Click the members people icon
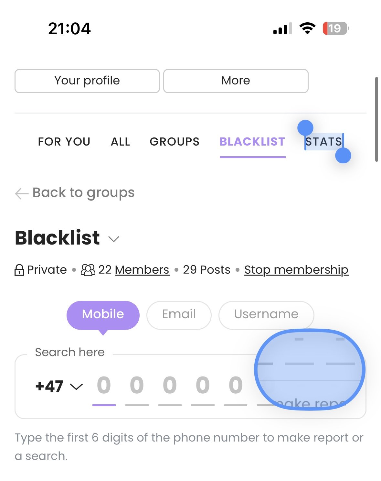This screenshot has width=381, height=481. click(x=88, y=270)
